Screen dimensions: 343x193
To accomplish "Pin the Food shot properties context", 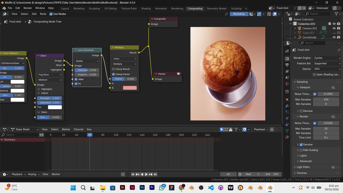I will (339, 50).
